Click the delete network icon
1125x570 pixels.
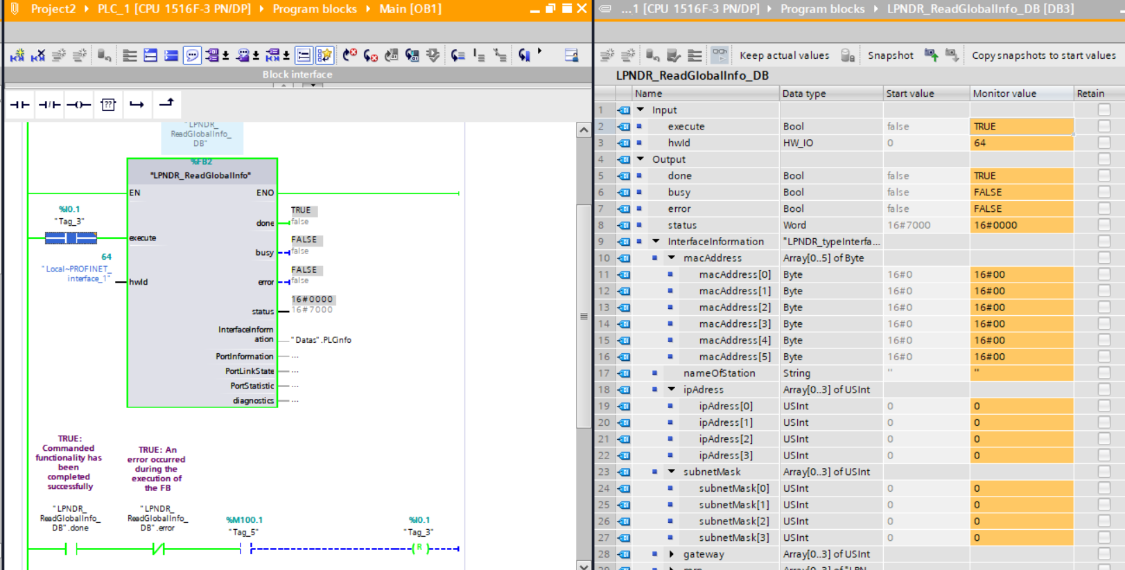(38, 55)
